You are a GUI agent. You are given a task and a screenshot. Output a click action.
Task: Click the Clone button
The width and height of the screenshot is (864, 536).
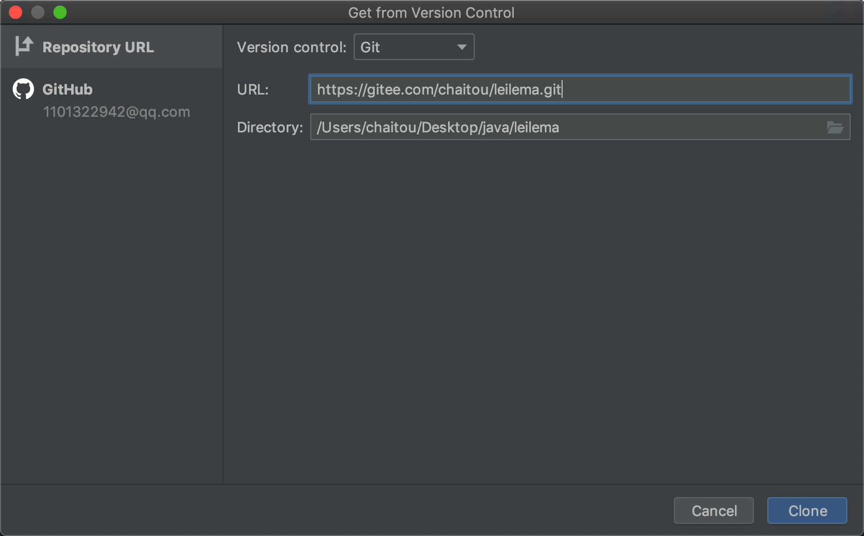tap(807, 510)
